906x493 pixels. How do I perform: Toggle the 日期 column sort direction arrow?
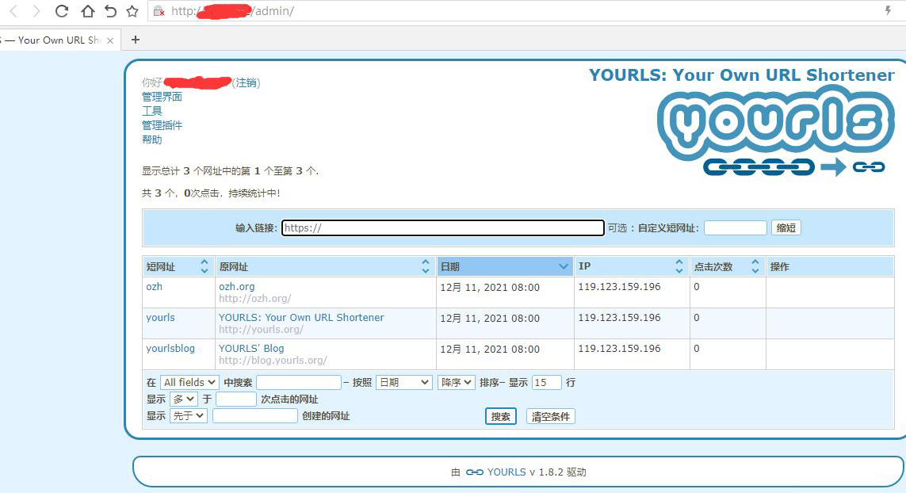pos(564,266)
